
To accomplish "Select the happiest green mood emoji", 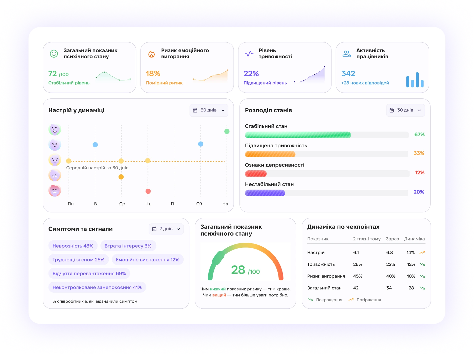I will point(55,129).
